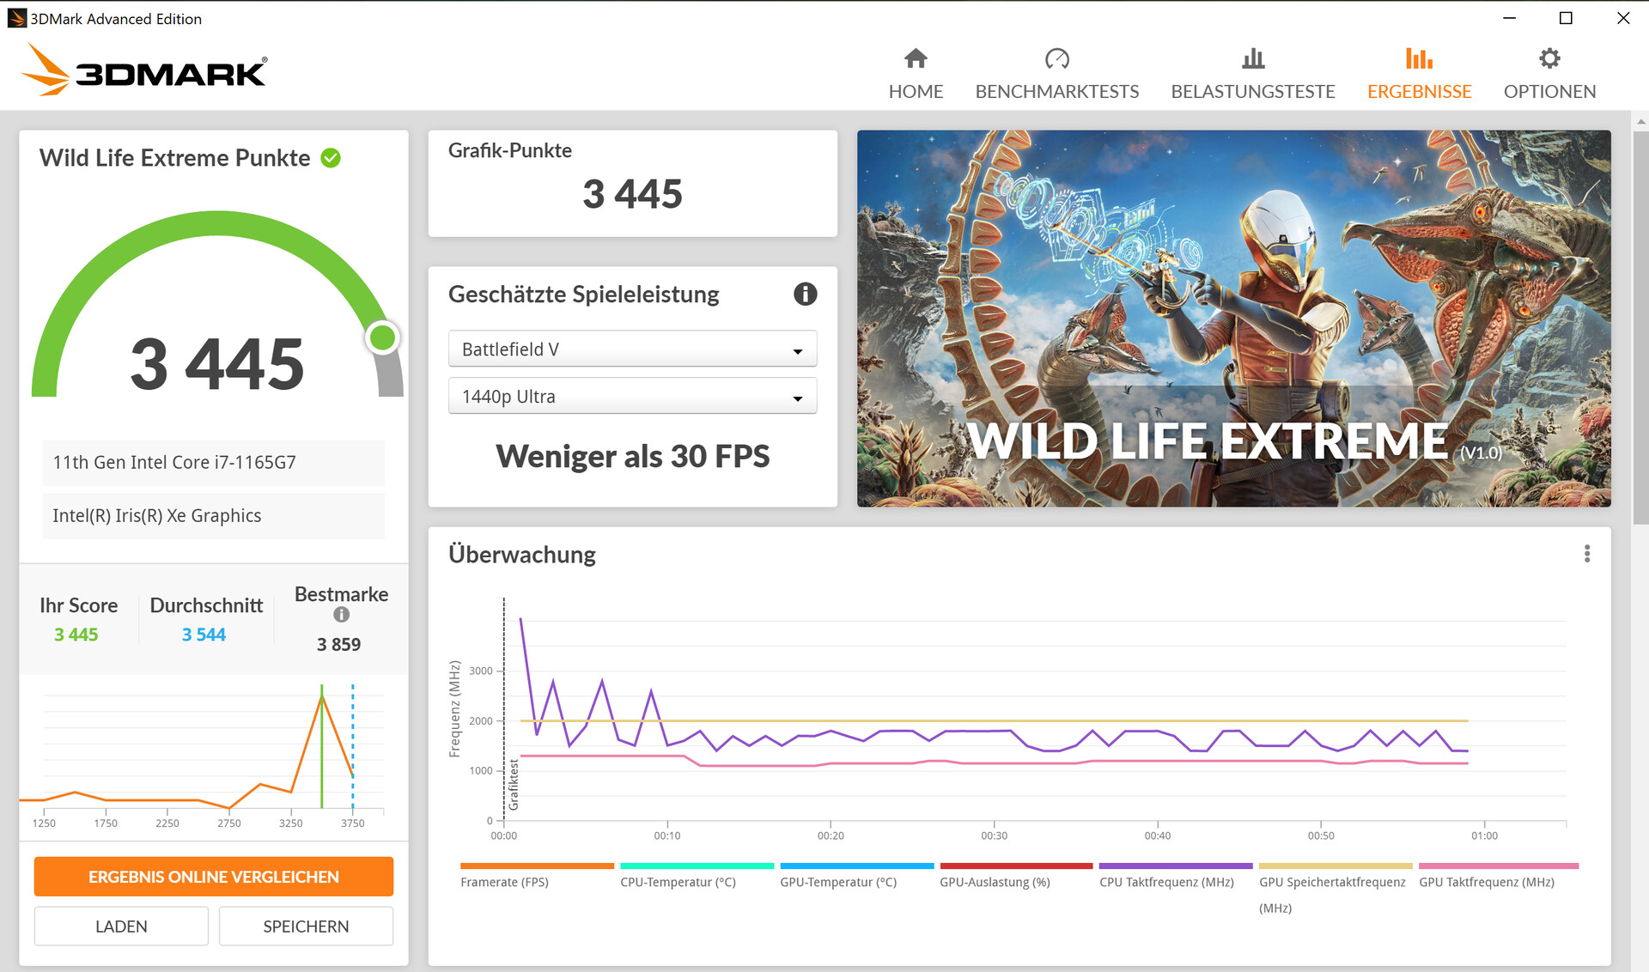Image resolution: width=1649 pixels, height=972 pixels.
Task: Click the green validated checkmark icon
Action: (331, 158)
